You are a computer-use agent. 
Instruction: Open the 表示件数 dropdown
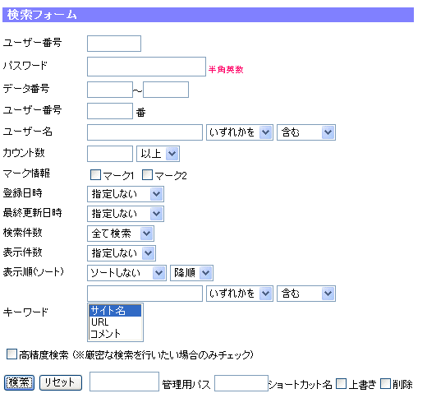pos(122,253)
